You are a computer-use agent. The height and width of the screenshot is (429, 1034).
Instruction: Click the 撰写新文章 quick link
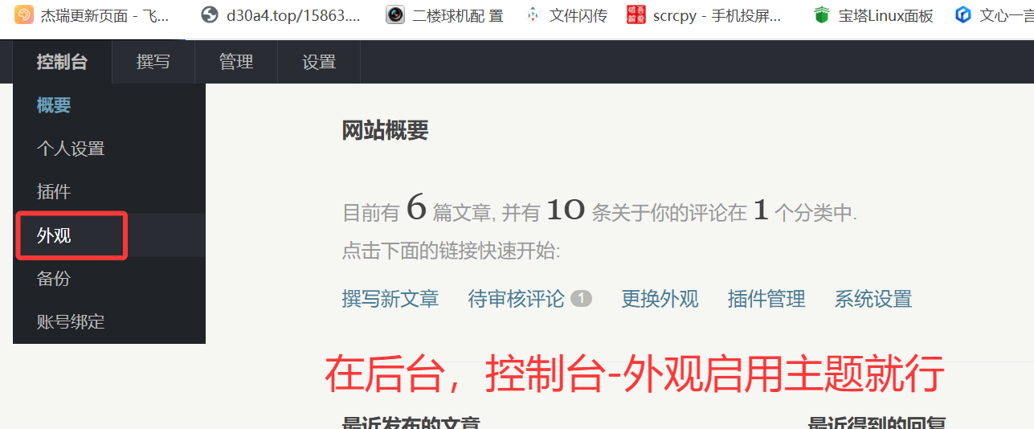pos(390,299)
